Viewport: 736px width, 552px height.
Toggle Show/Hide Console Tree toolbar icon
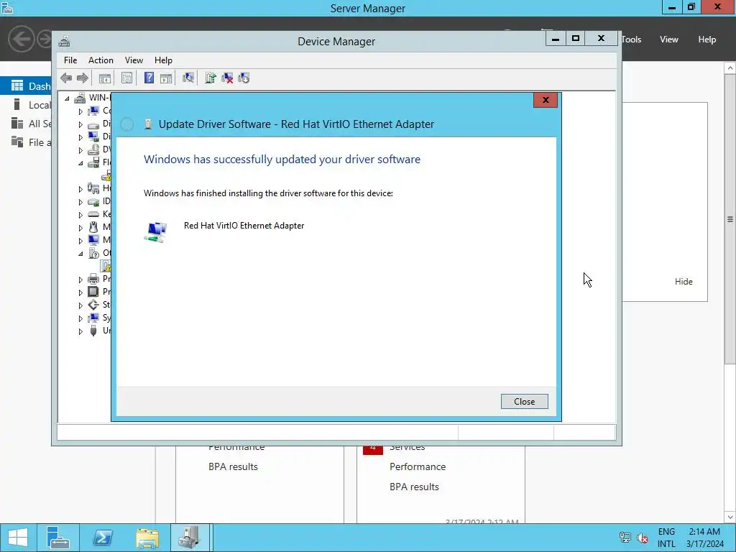[x=105, y=78]
